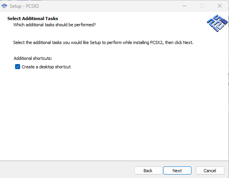The width and height of the screenshot is (229, 178).
Task: Click empty grey footer area left of Back
Action: click(66, 170)
